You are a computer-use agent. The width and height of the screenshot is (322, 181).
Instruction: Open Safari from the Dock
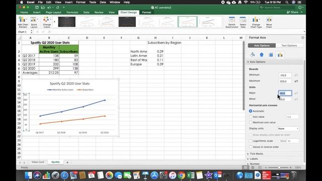[64, 175]
